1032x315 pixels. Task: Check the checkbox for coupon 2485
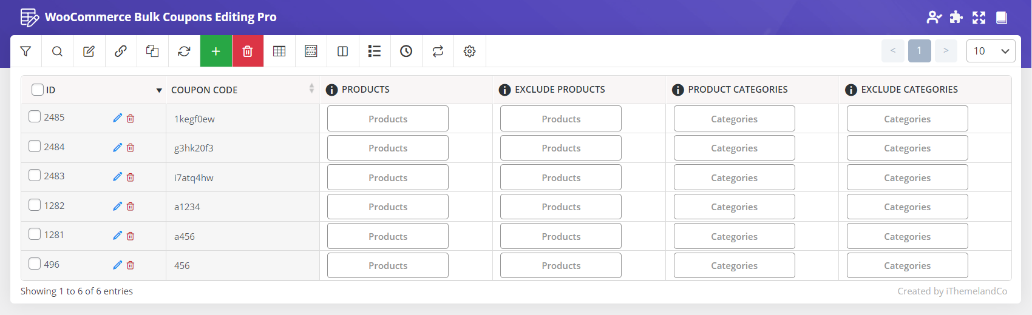pyautogui.click(x=35, y=117)
